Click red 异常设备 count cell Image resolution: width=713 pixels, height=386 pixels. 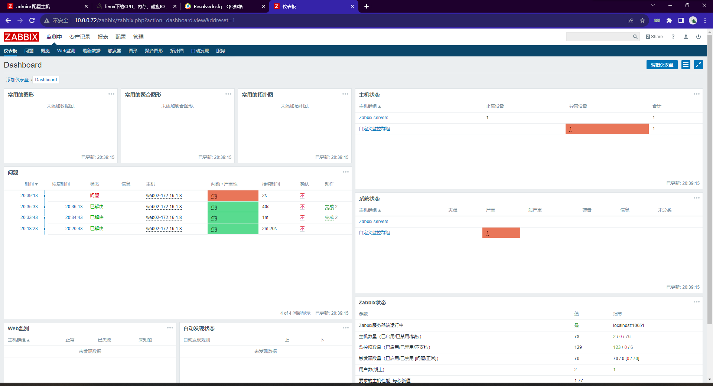[x=607, y=129]
